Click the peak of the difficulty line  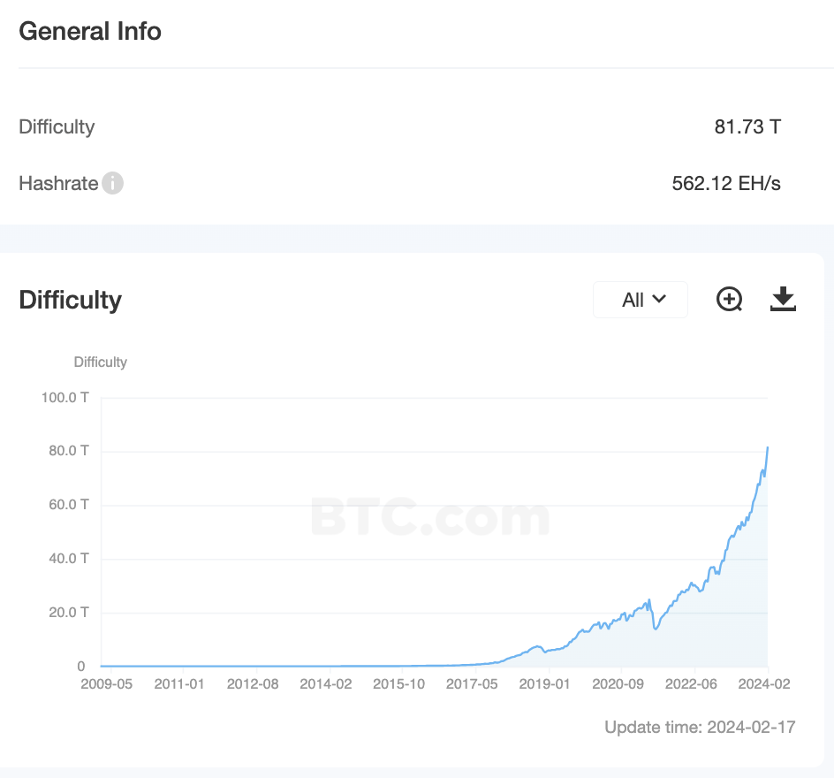pos(767,447)
